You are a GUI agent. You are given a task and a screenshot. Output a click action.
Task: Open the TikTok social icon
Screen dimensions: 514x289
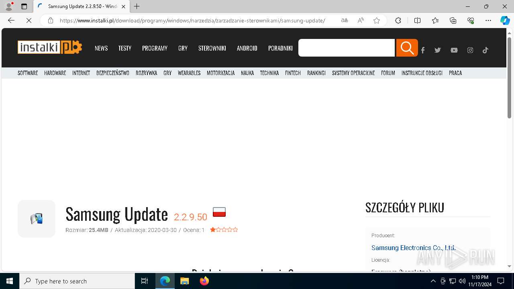(x=485, y=50)
